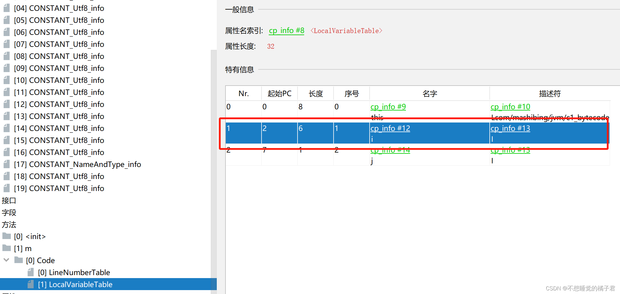Select [0] LineNumberTable node
This screenshot has width=620, height=294.
74,272
